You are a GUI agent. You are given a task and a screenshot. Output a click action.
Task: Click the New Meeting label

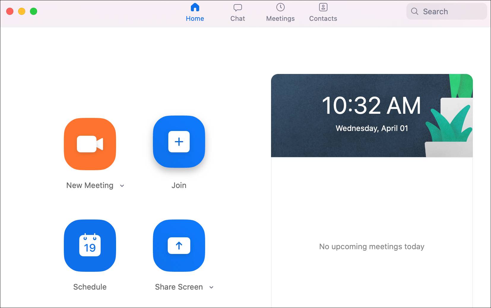coord(90,185)
